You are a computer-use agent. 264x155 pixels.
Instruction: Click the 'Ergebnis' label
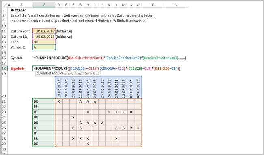tap(18, 69)
